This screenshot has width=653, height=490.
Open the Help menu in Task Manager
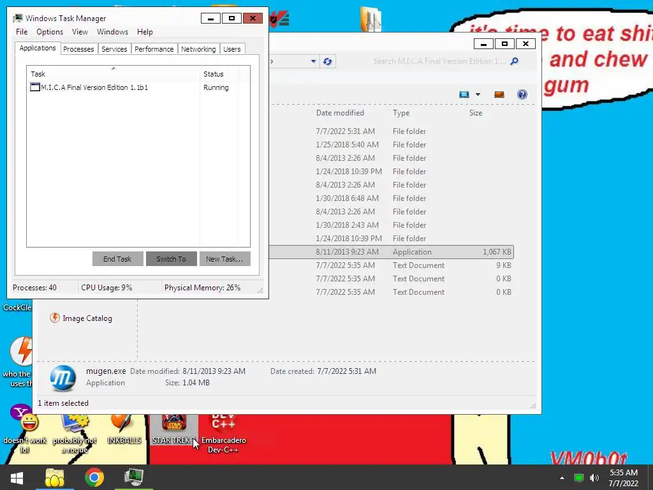pyautogui.click(x=145, y=32)
